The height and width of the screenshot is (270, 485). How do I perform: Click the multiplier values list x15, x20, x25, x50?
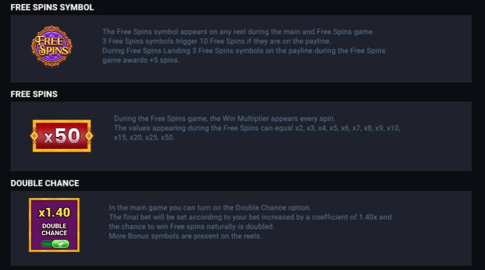coord(144,138)
